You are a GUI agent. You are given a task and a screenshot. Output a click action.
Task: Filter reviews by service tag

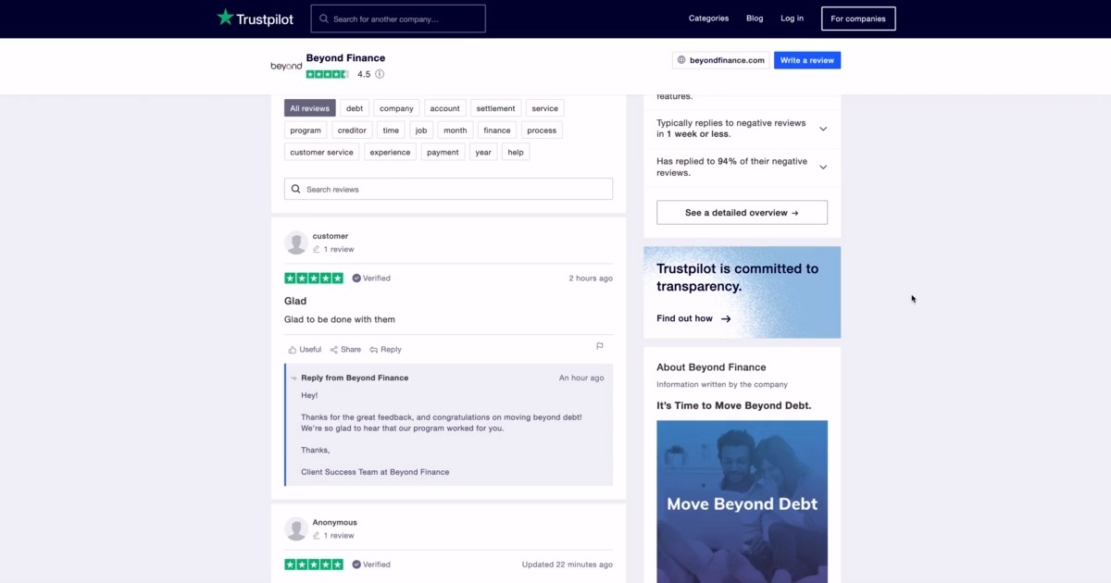[x=545, y=108]
